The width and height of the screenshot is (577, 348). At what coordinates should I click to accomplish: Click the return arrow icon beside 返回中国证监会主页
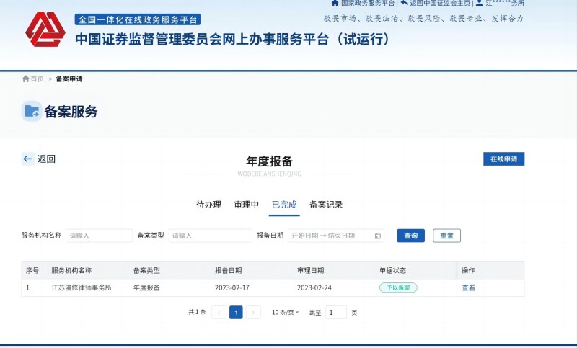point(404,3)
